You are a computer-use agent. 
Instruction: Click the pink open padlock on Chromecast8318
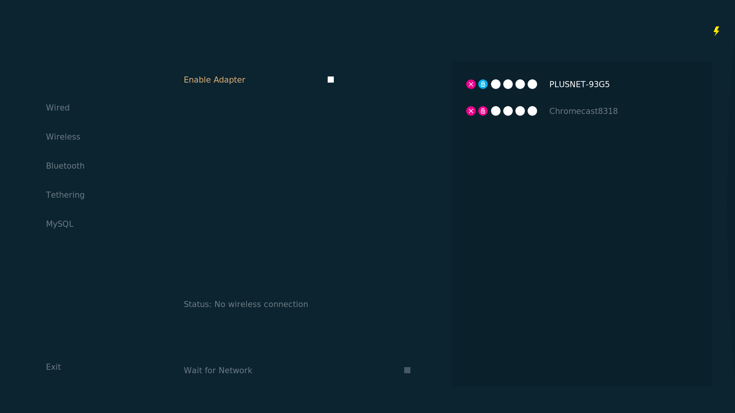(483, 111)
